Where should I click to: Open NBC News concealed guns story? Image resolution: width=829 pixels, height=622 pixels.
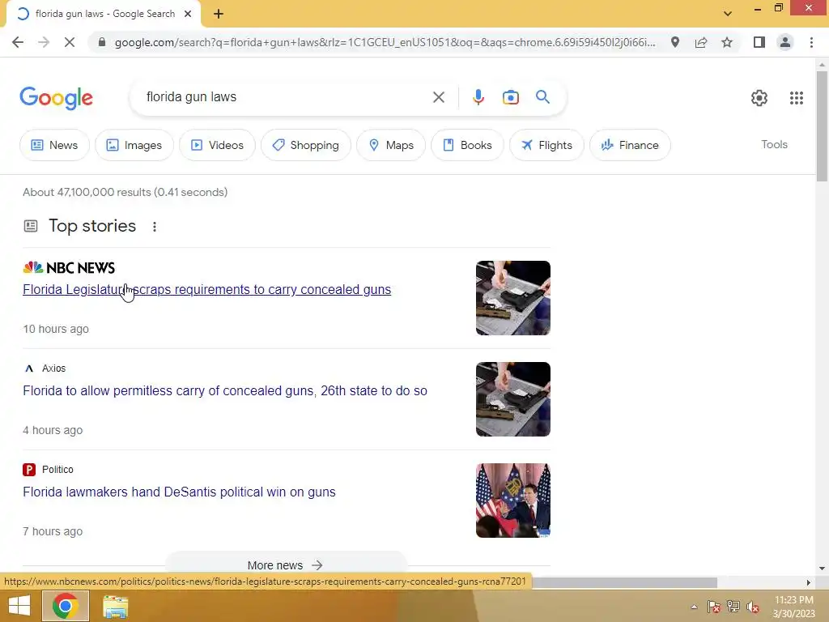click(206, 289)
